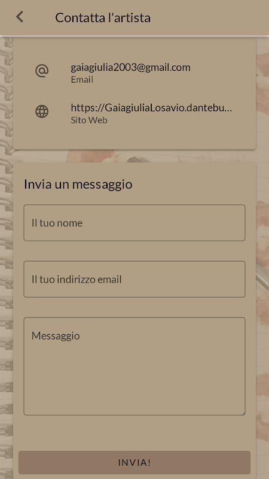Focus the "Il tuo indirizzo email" field
Screen dimensions: 269x479
(134, 279)
